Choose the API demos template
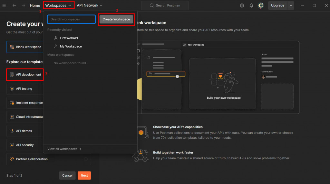 (x=25, y=131)
